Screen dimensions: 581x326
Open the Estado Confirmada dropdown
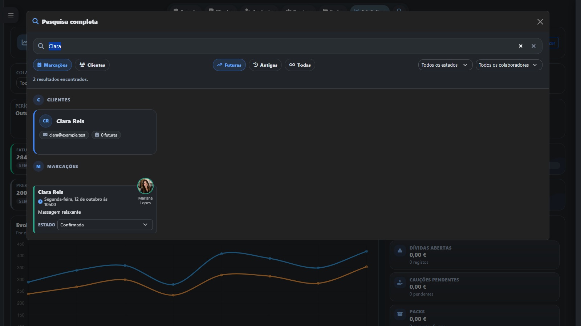105,225
